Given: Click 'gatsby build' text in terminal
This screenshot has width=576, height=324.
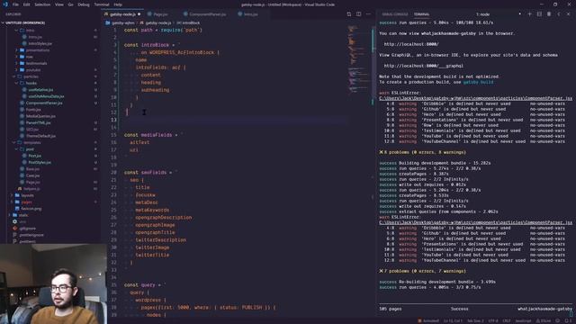Looking at the screenshot, I should click(x=478, y=82).
